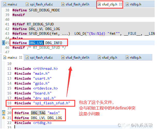
Task: Click the file icon of upper spi_flash_sfud.c tab
Action: click(27, 4)
